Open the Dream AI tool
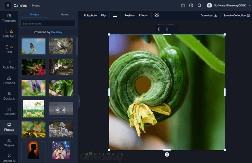Screen dimensions: 252x163 pos(9,158)
